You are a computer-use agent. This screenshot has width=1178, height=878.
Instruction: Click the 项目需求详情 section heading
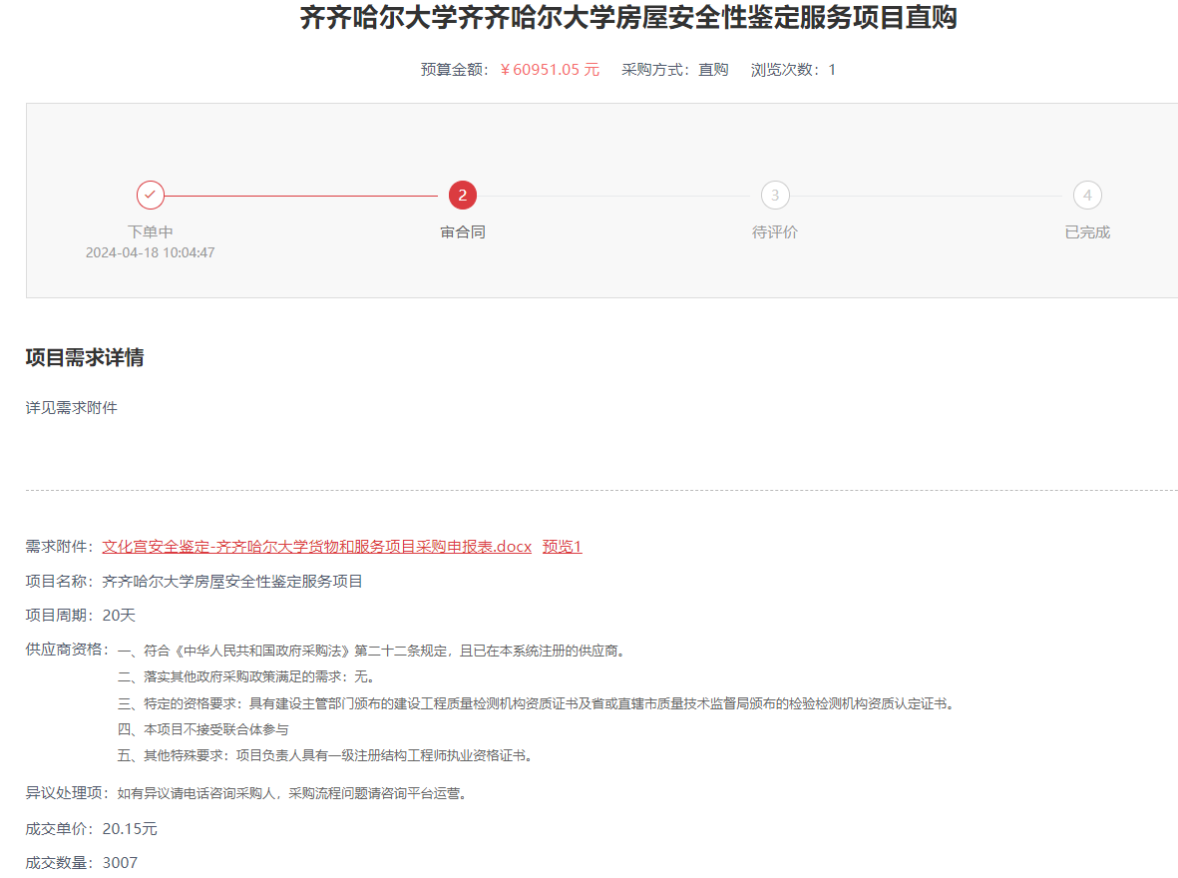tap(85, 358)
